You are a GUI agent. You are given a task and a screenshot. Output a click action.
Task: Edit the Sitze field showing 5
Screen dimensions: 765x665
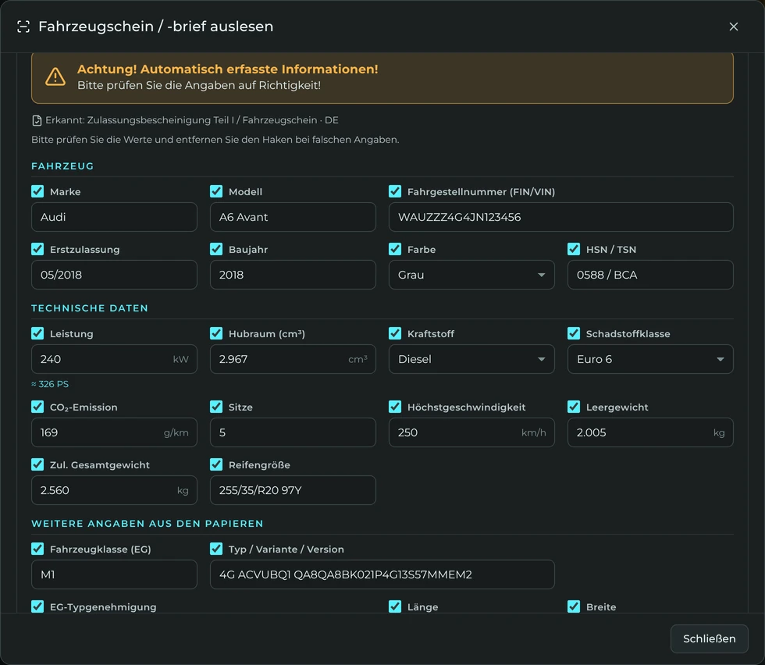[x=293, y=432]
